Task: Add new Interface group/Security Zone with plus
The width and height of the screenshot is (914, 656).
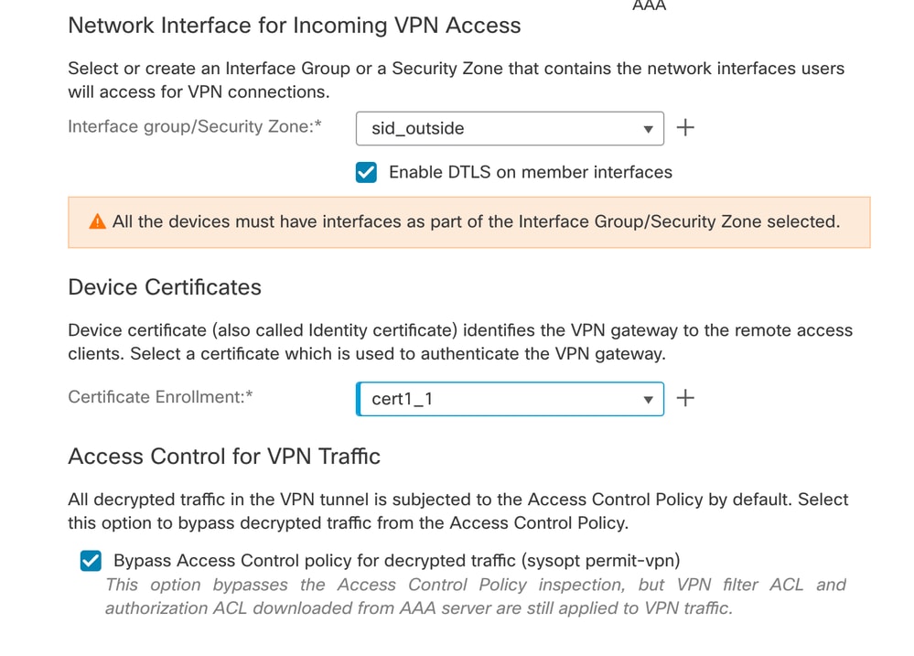Action: pyautogui.click(x=685, y=128)
